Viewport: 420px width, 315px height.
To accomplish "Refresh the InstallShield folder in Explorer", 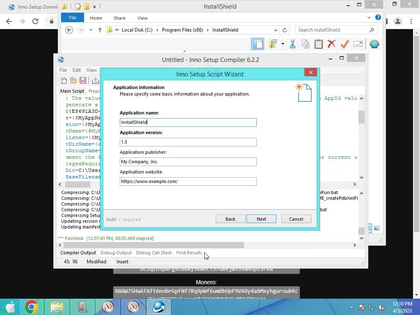I will (x=285, y=30).
